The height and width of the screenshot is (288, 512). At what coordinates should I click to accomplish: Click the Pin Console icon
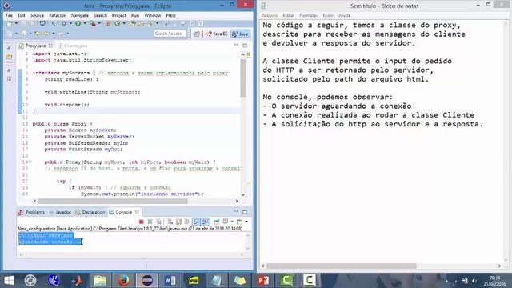point(217,222)
